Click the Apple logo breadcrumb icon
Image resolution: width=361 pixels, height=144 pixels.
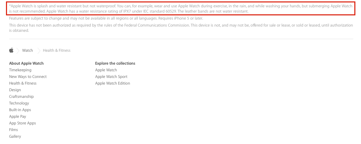point(11,50)
